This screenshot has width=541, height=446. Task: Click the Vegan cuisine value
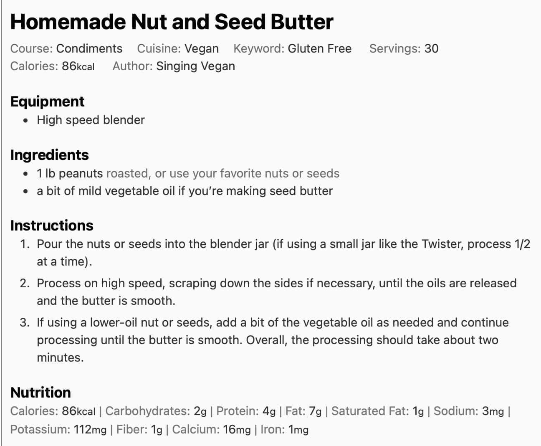coord(202,48)
